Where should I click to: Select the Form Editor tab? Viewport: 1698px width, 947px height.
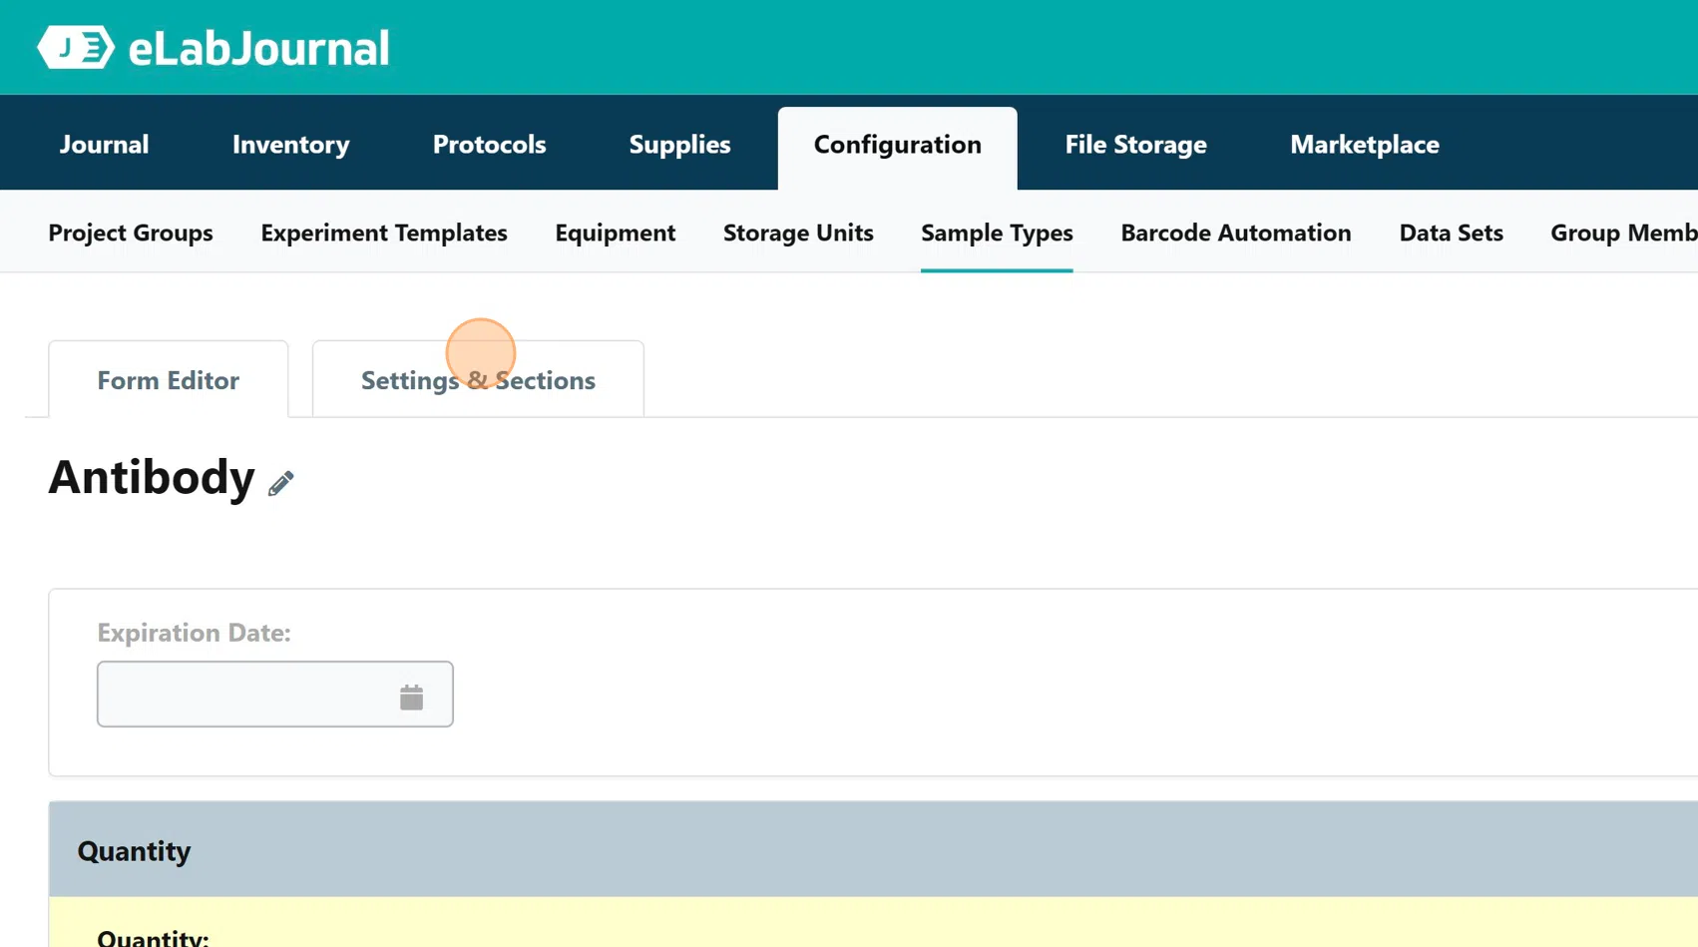click(x=169, y=379)
